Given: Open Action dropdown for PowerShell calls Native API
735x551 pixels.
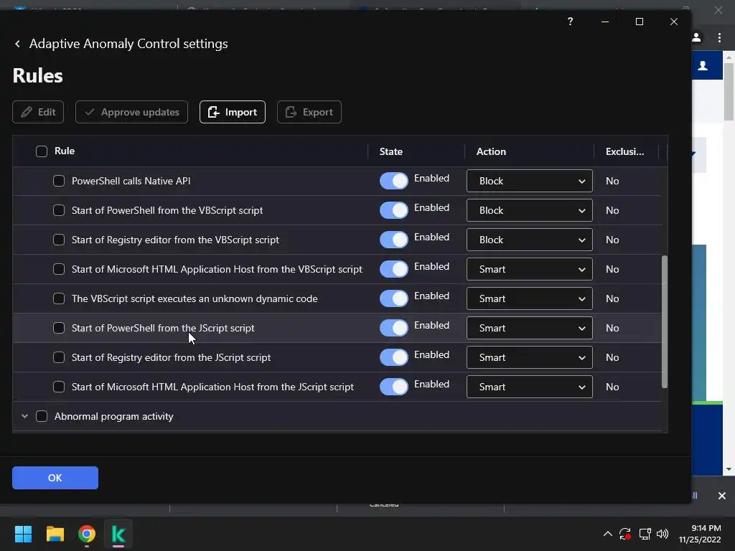Looking at the screenshot, I should point(530,181).
